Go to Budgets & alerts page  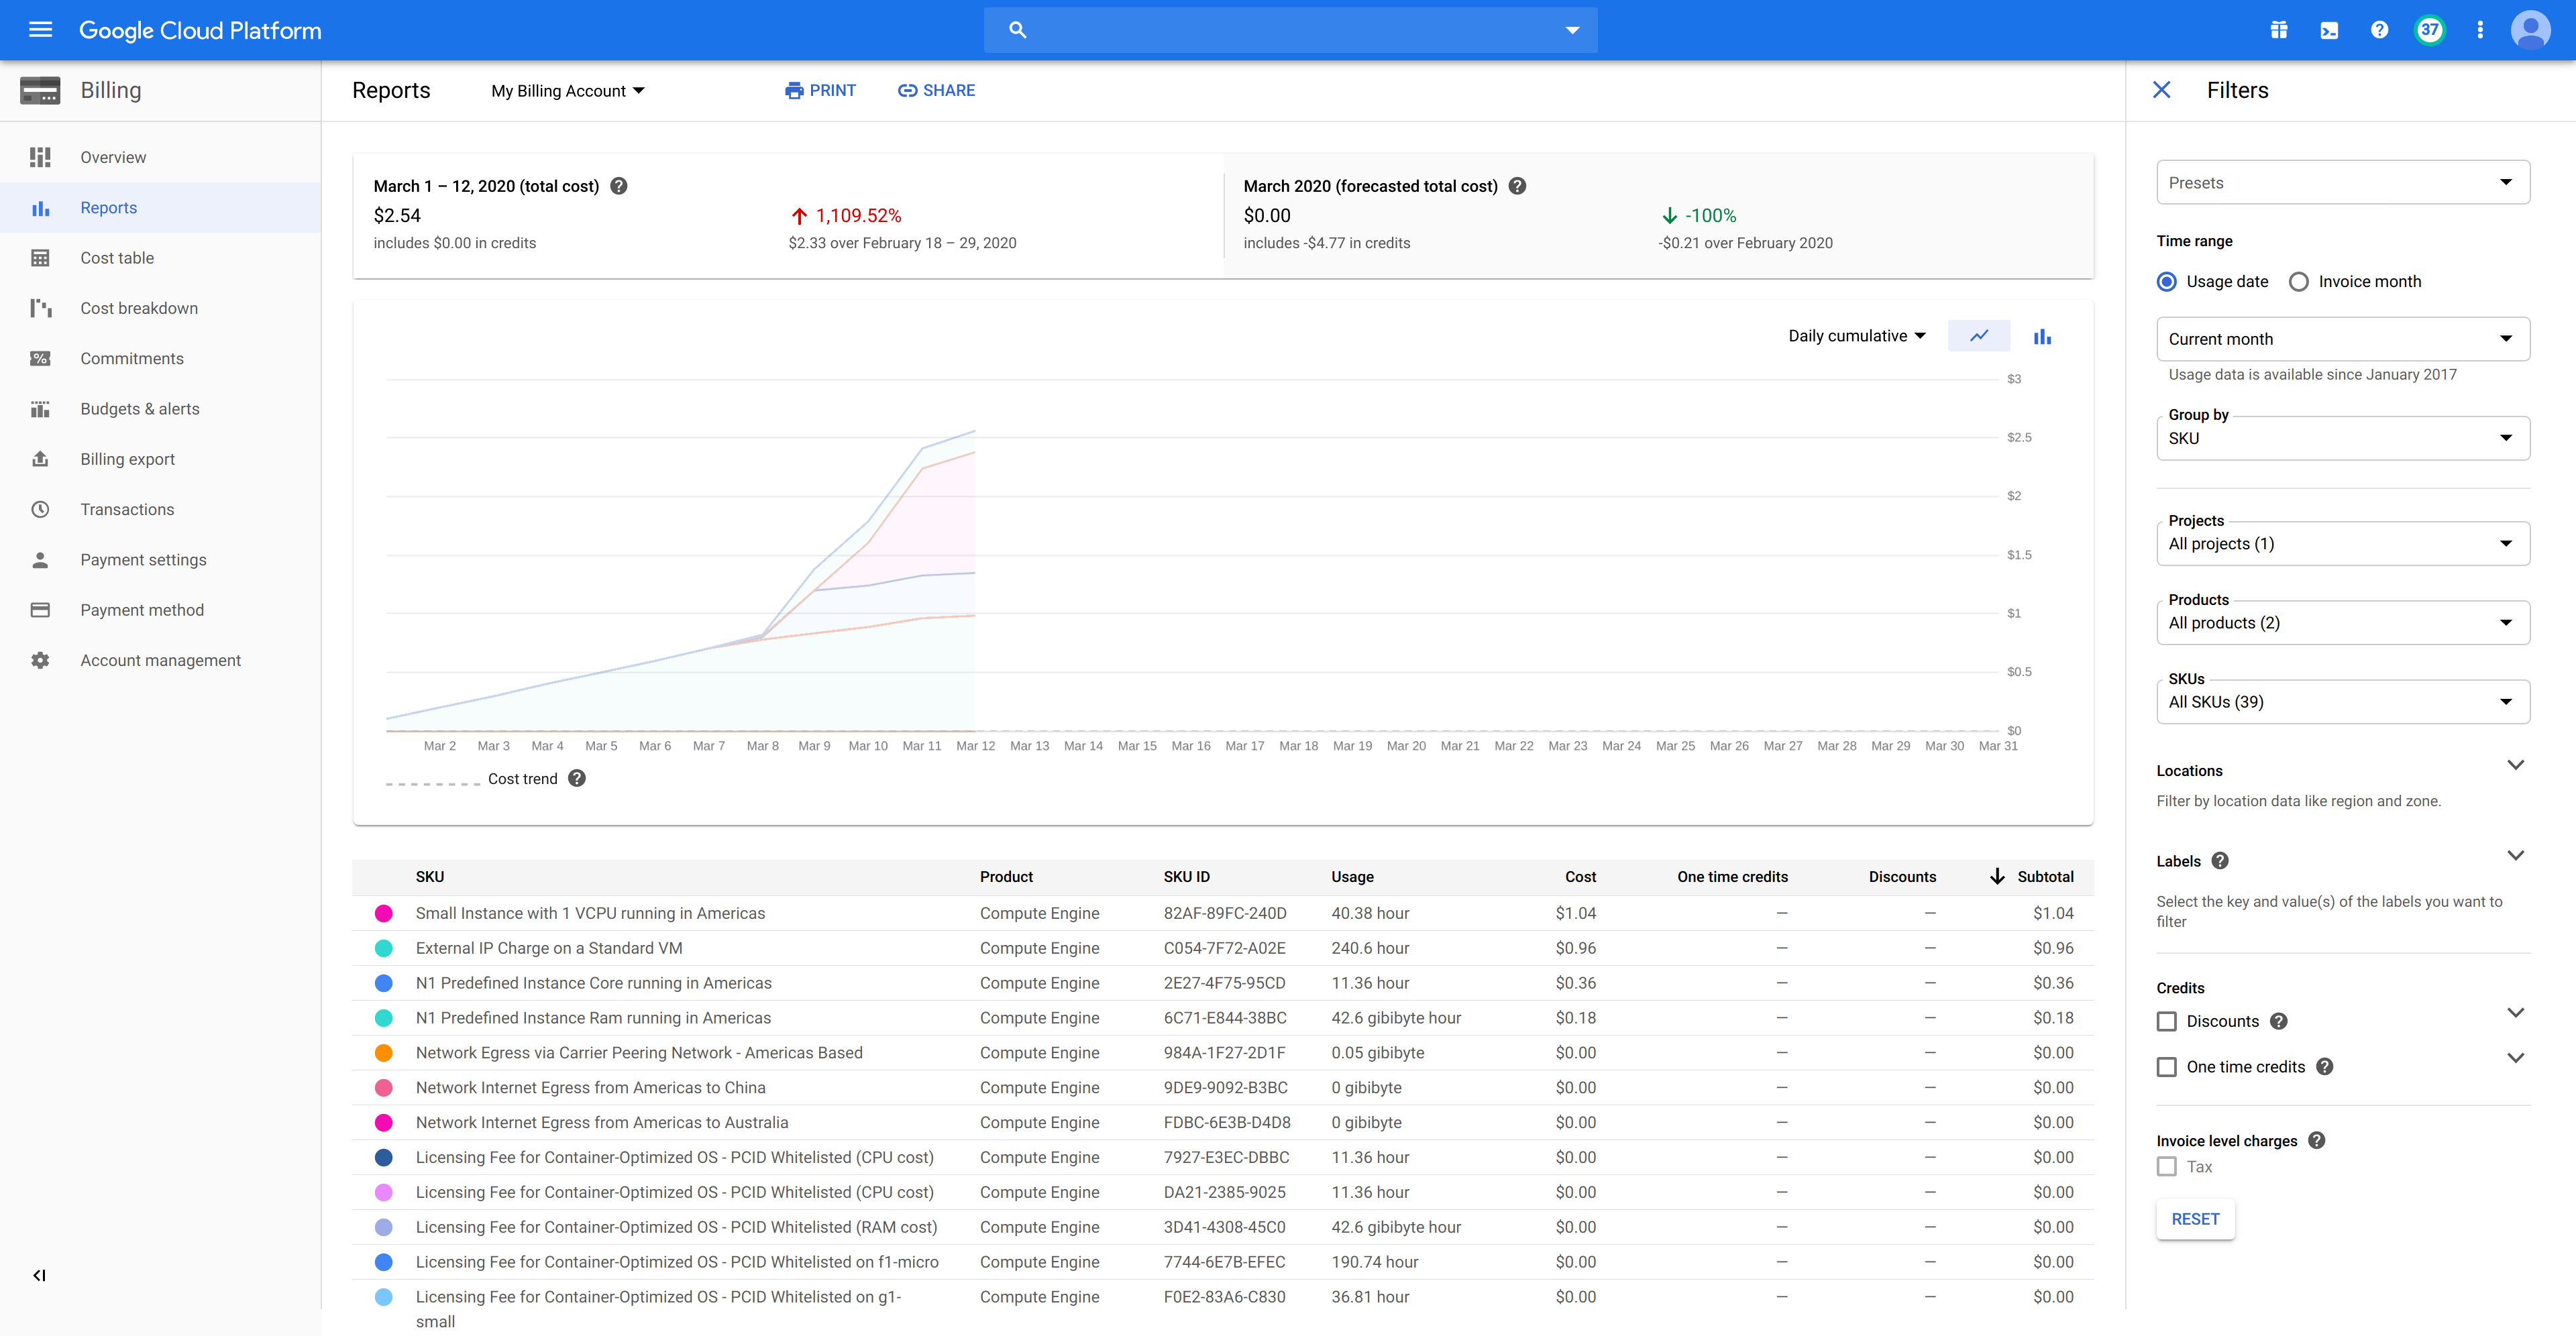click(140, 409)
